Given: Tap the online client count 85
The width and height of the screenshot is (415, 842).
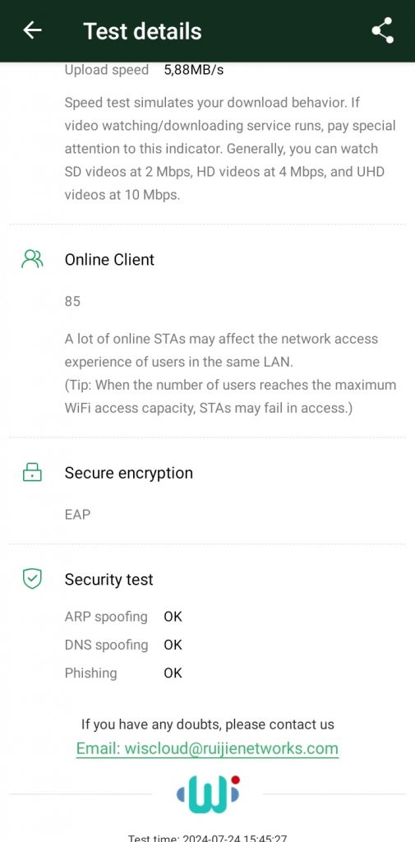Looking at the screenshot, I should pyautogui.click(x=72, y=301).
